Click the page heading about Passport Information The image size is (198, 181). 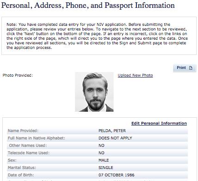pos(88,6)
